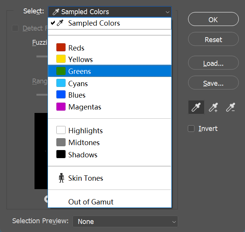The height and width of the screenshot is (232, 245).
Task: Enable the Invert checkbox
Action: 191,129
